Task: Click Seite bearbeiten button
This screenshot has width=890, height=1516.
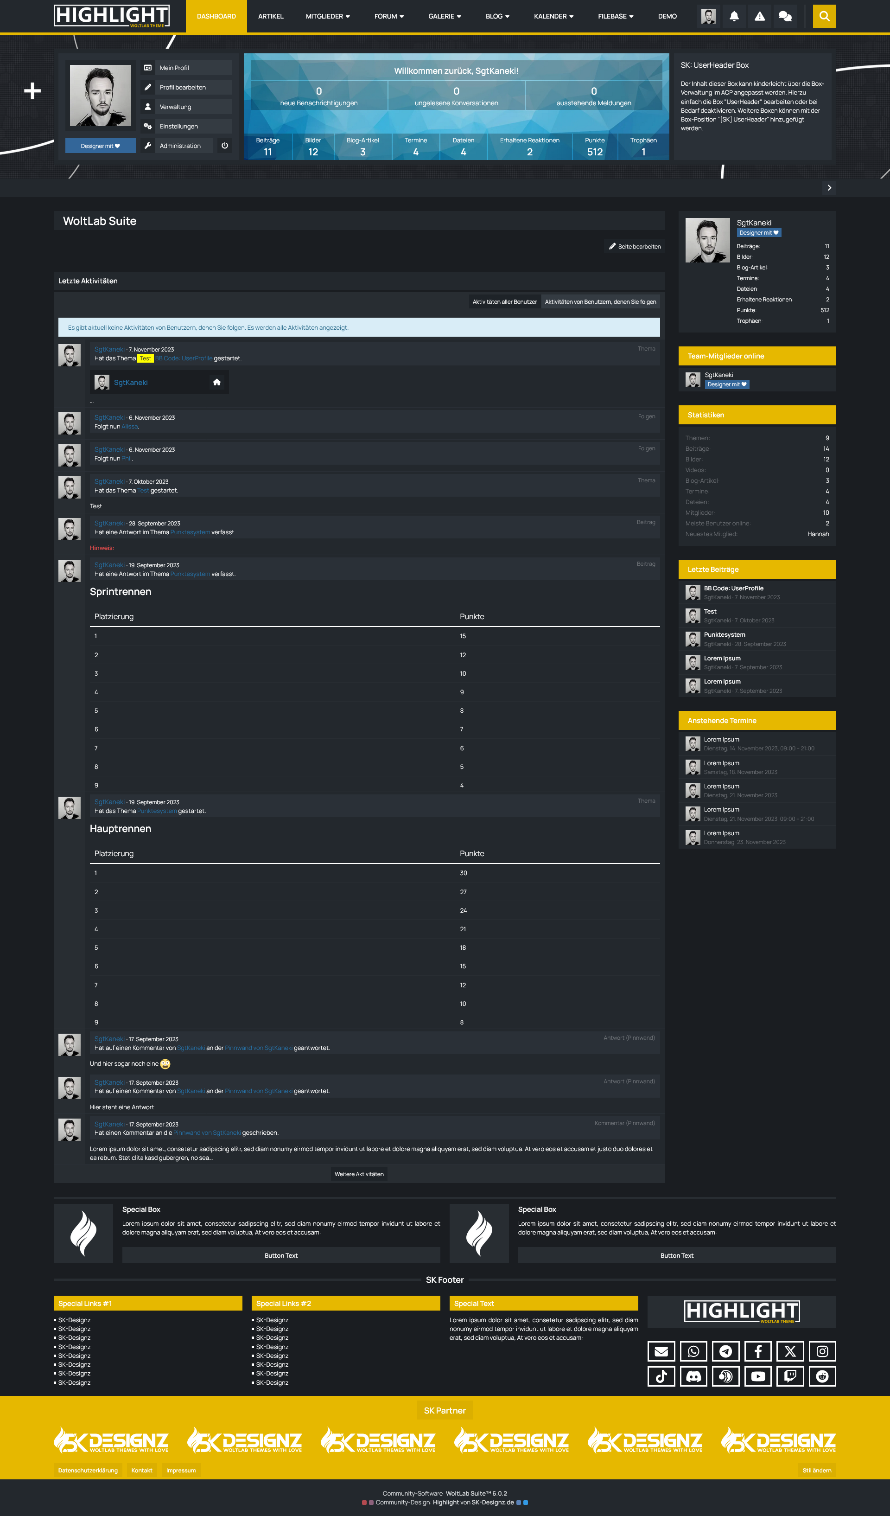Action: pyautogui.click(x=635, y=247)
